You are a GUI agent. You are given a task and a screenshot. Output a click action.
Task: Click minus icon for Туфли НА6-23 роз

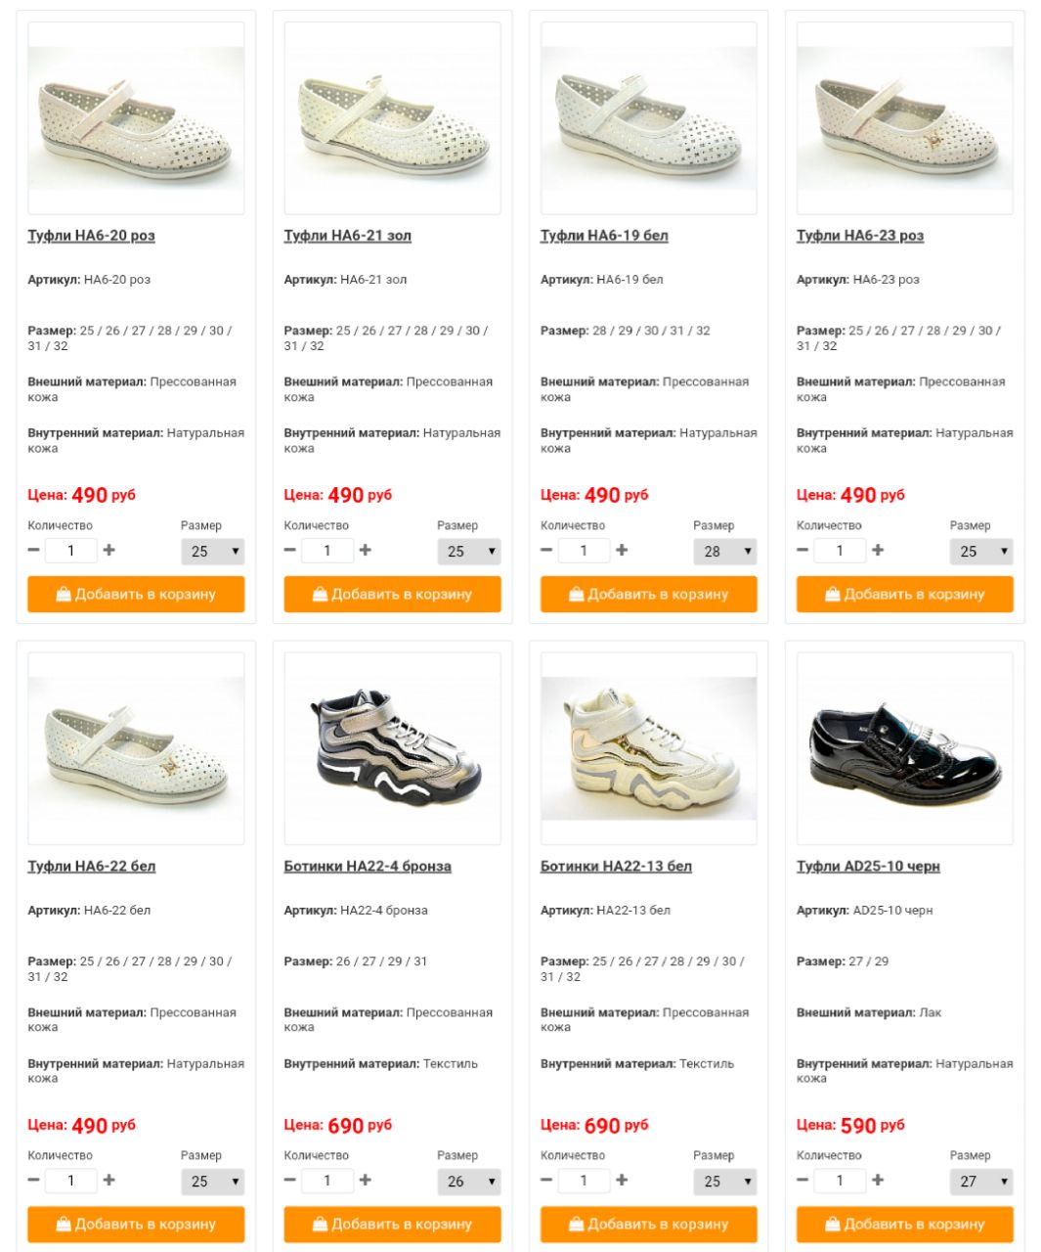(x=802, y=551)
